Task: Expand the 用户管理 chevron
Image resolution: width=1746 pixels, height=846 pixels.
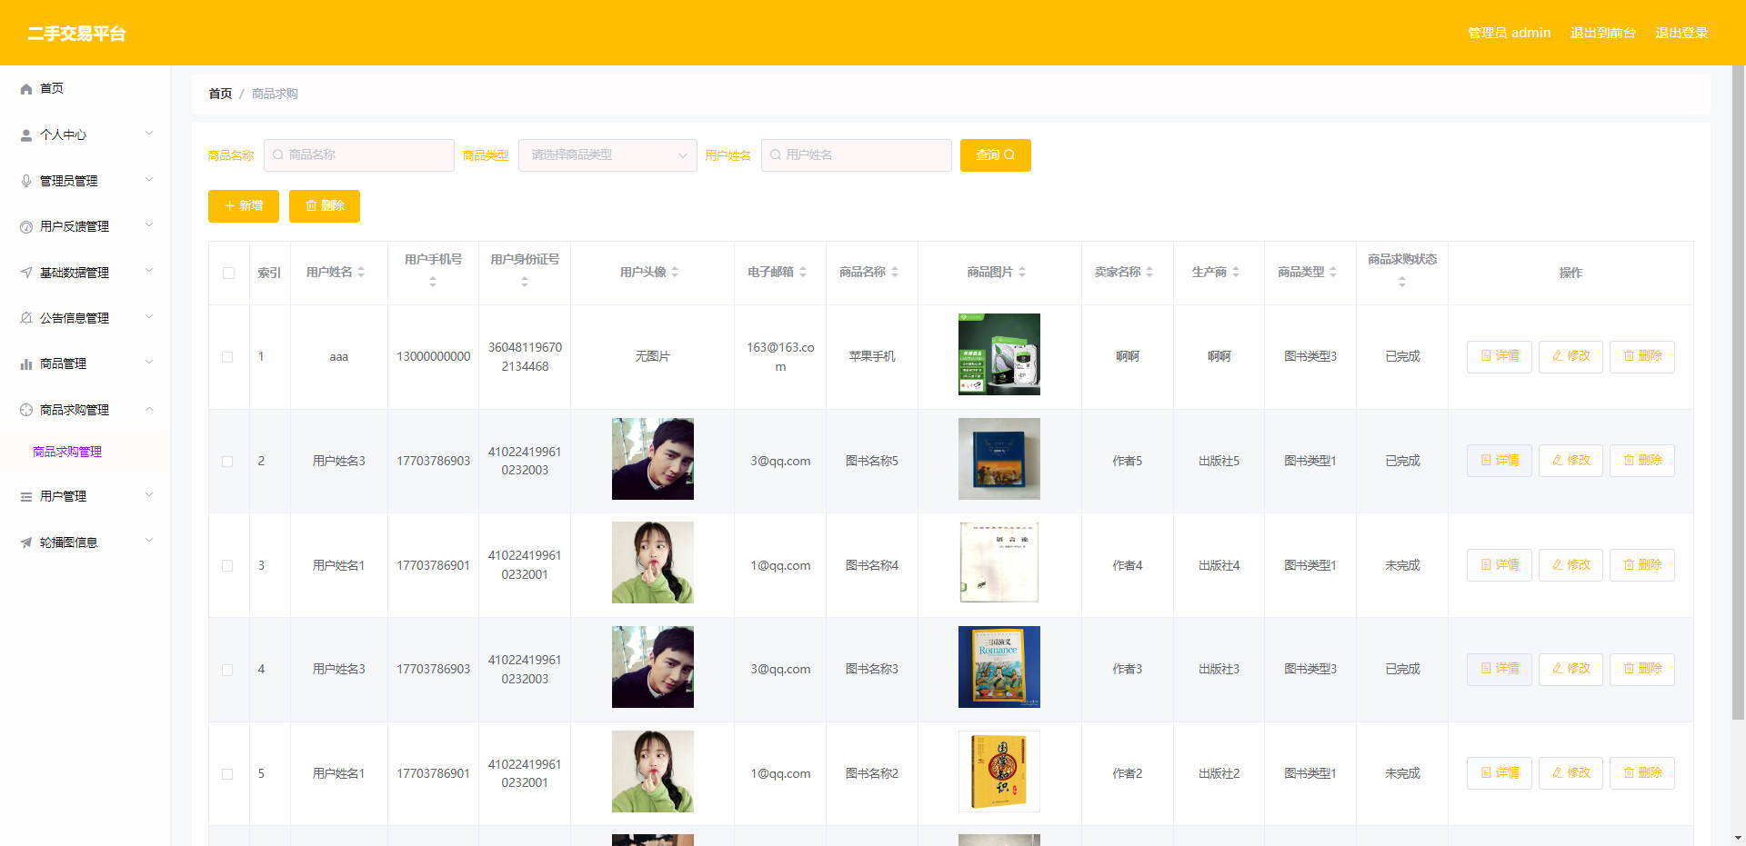Action: click(149, 495)
